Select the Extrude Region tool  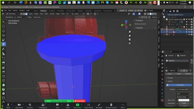point(4,63)
